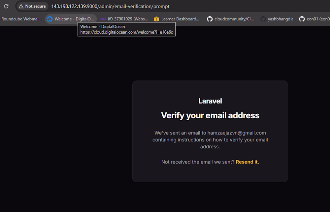This screenshot has width=330, height=212.
Task: Click the yashbhangdia GitHub icon
Action: point(263,19)
